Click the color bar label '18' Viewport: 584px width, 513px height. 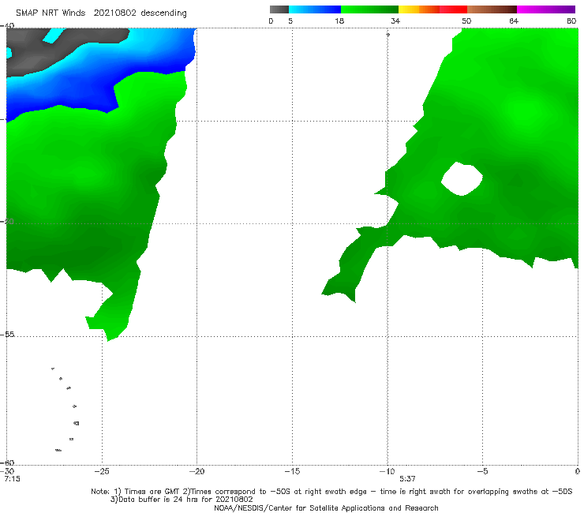click(x=339, y=21)
